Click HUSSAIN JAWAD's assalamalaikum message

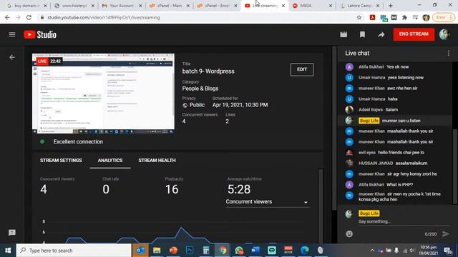click(x=411, y=163)
